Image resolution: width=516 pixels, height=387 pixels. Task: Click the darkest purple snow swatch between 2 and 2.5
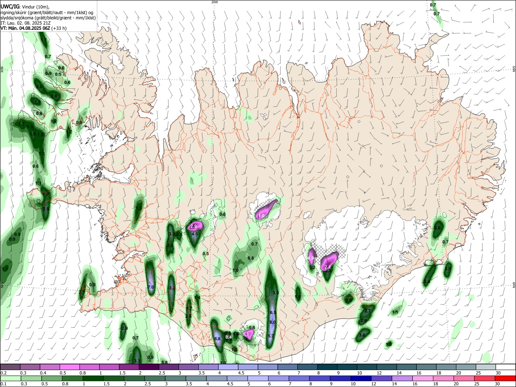[148, 367]
